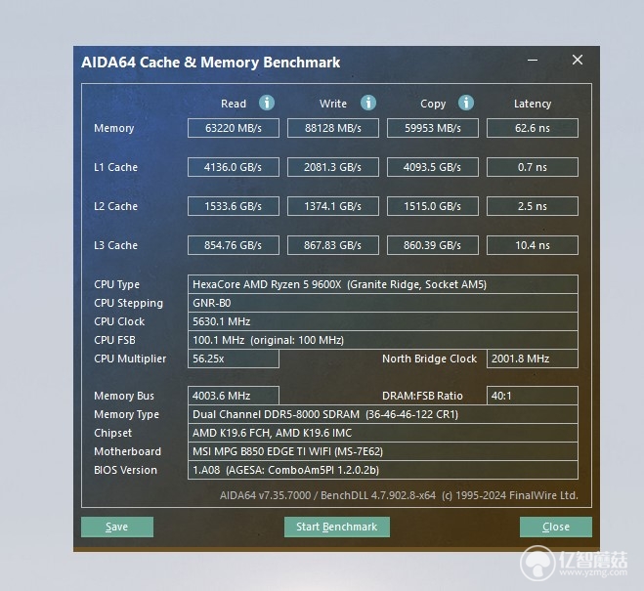Viewport: 644px width, 591px height.
Task: Save the benchmark results
Action: click(x=117, y=527)
